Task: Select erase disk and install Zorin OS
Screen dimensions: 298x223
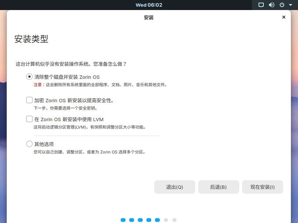Action: coord(29,77)
